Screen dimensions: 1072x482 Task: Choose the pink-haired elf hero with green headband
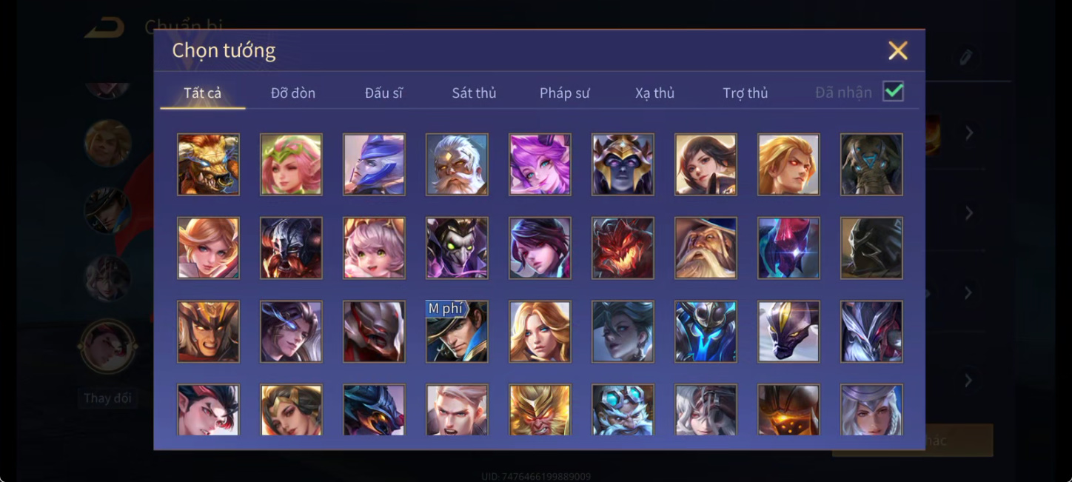click(291, 164)
